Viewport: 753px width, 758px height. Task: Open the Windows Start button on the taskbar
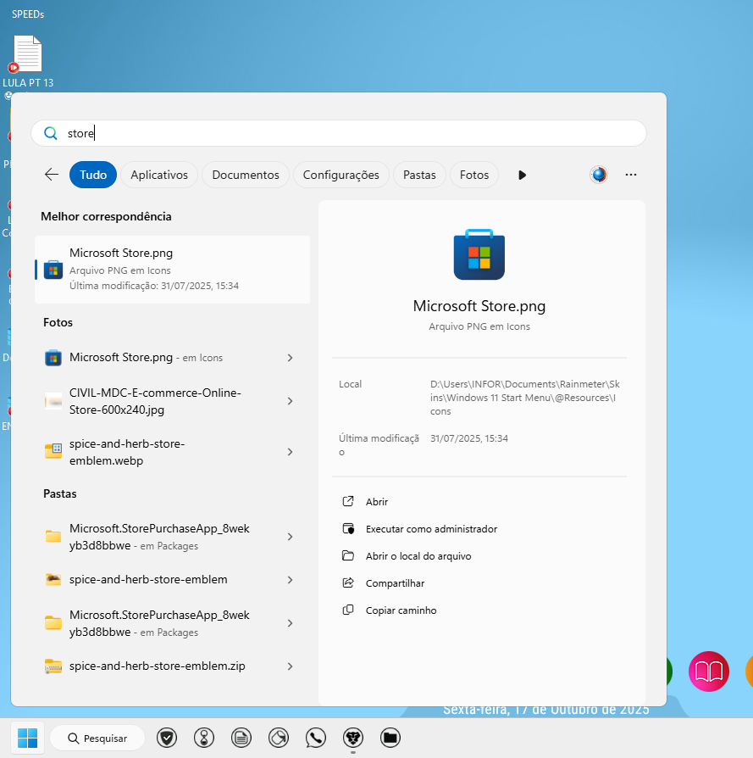click(x=28, y=738)
